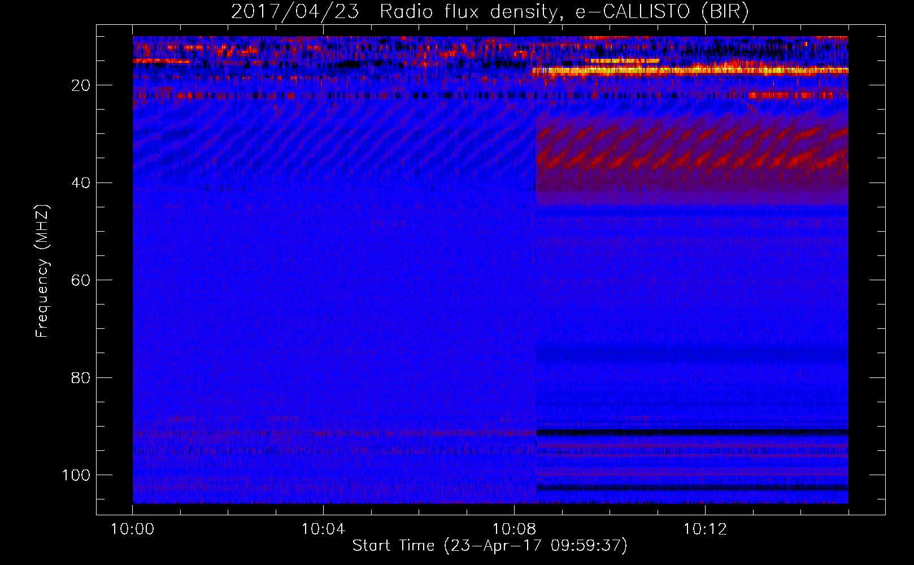This screenshot has height=565, width=914.
Task: Click the '80' frequency tick label
Action: point(81,377)
